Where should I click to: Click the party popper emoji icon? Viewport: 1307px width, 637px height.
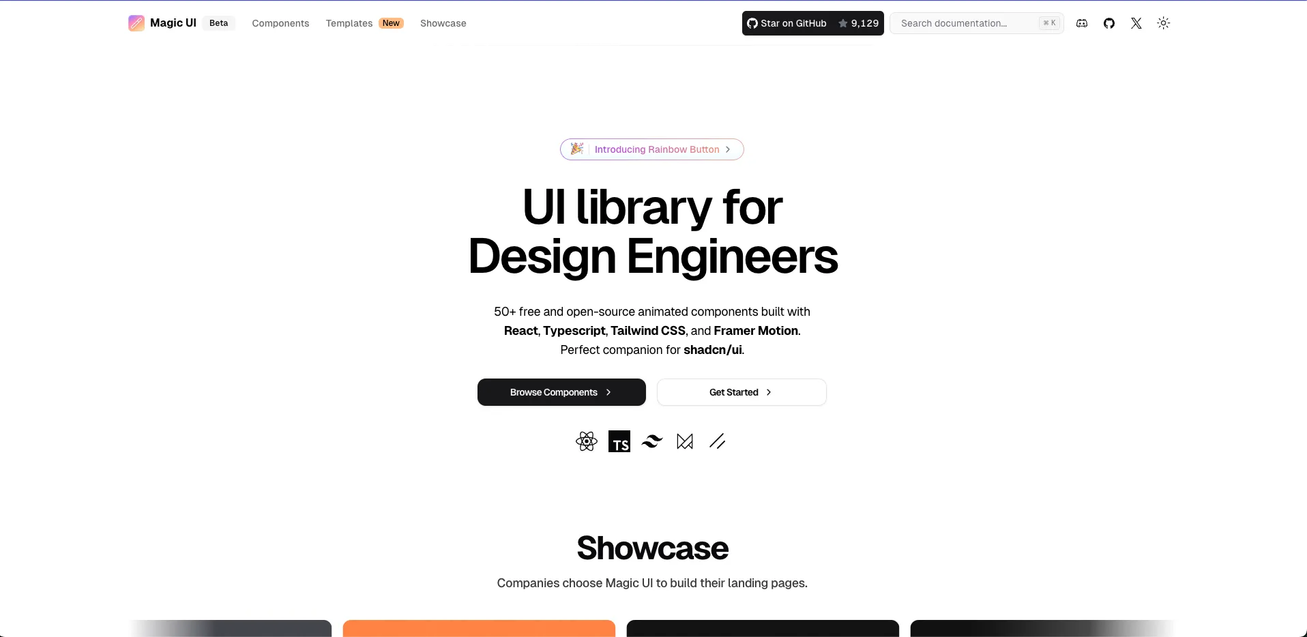click(577, 149)
